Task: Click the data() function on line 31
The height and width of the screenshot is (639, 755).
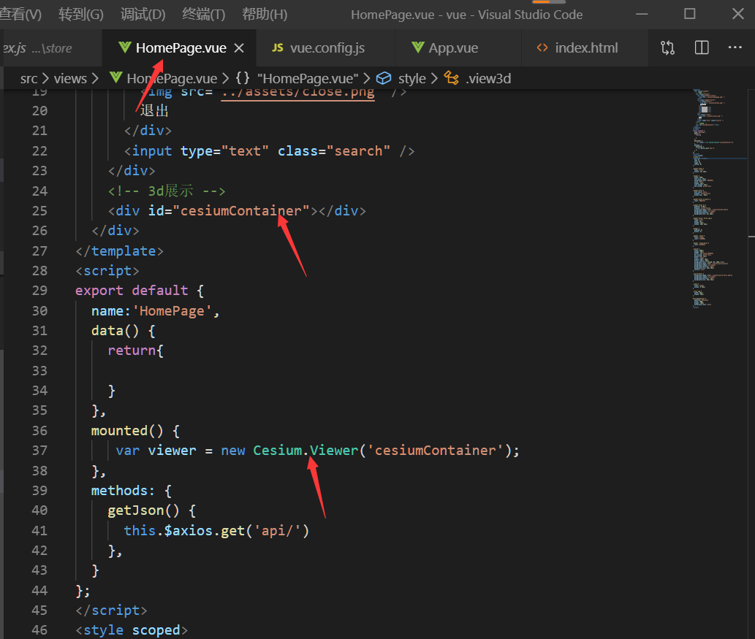Action: pos(115,331)
